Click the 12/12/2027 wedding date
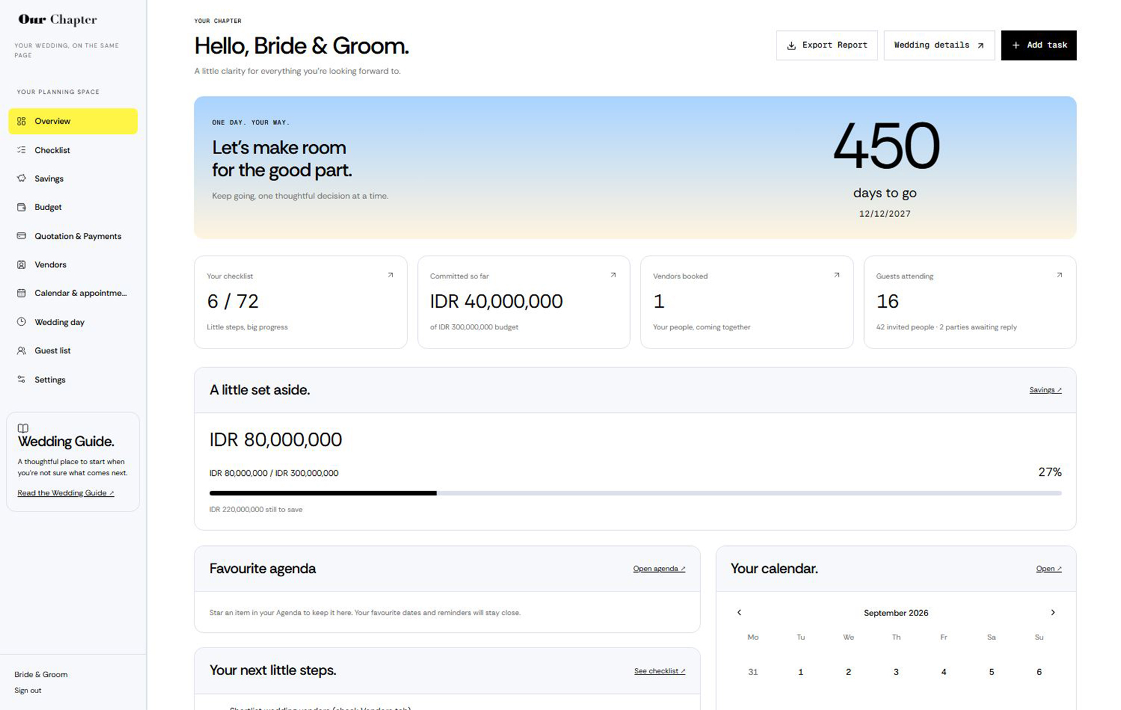Screen dimensions: 1121x710 pyautogui.click(x=885, y=214)
